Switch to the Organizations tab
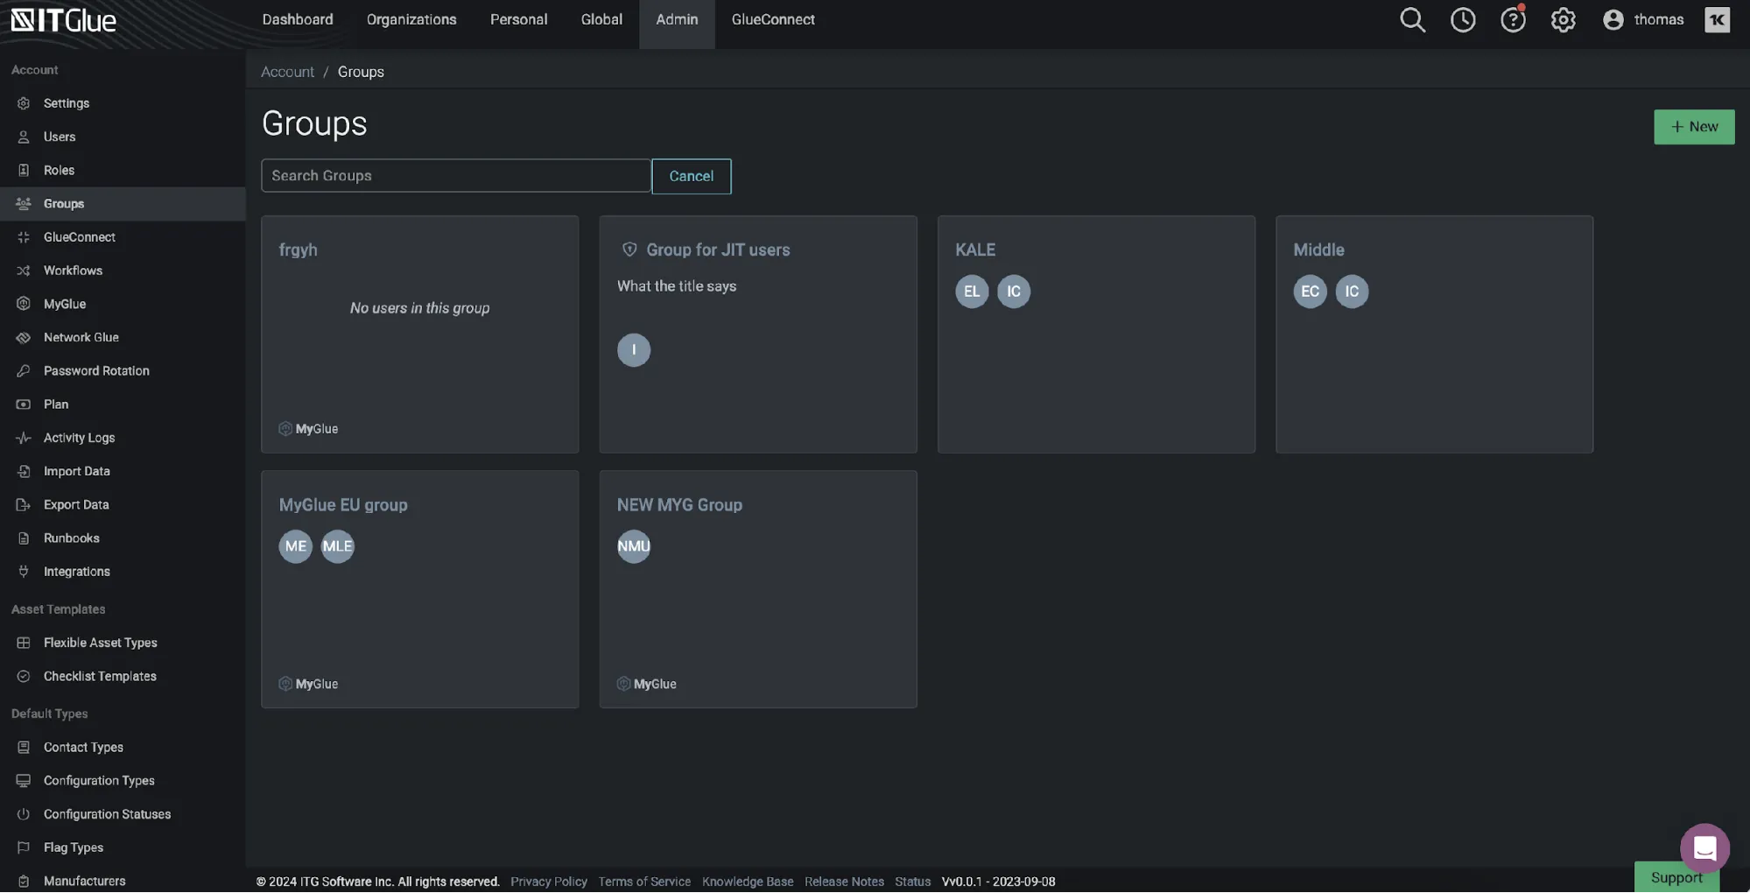Viewport: 1750px width, 893px height. [411, 20]
